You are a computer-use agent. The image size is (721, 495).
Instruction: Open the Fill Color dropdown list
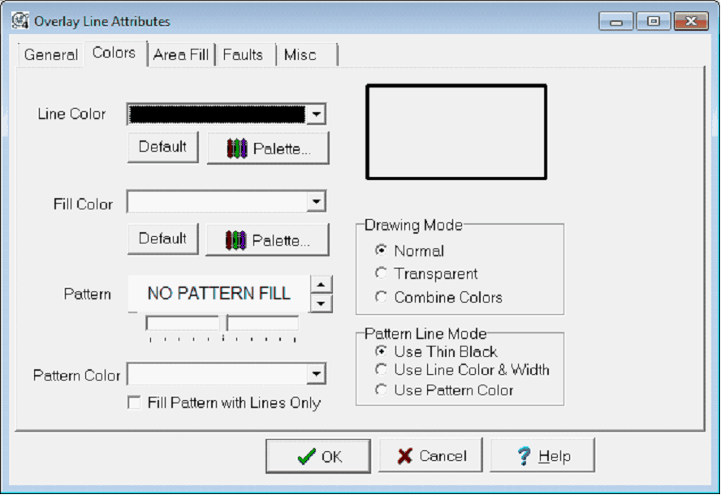[317, 202]
